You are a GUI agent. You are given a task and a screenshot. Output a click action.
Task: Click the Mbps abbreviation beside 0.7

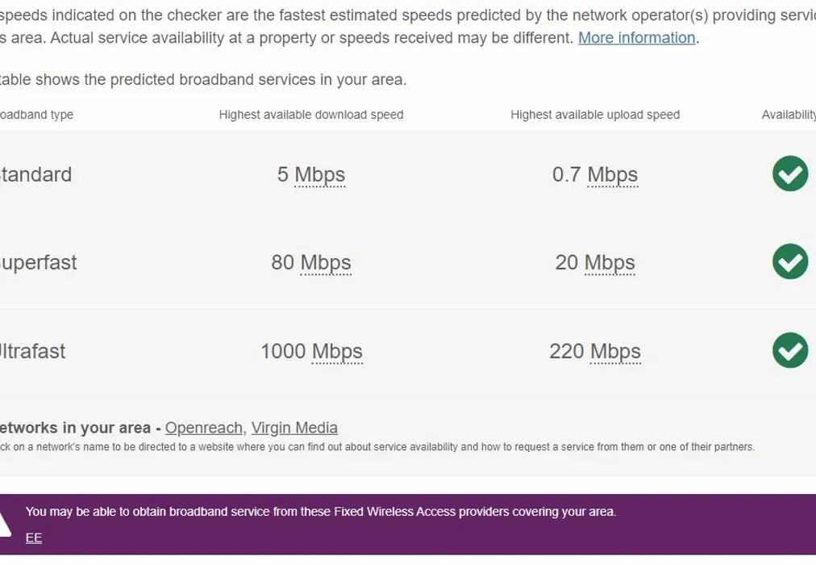pyautogui.click(x=612, y=174)
